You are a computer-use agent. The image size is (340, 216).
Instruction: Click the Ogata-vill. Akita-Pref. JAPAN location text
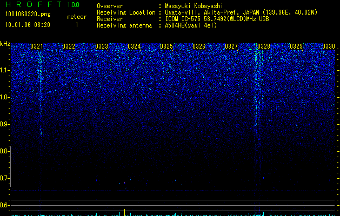[241, 12]
